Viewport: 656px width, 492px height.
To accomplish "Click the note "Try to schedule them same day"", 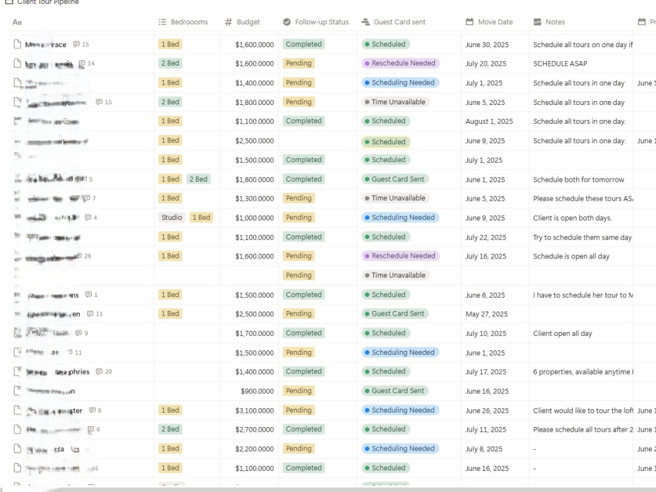I will click(583, 237).
